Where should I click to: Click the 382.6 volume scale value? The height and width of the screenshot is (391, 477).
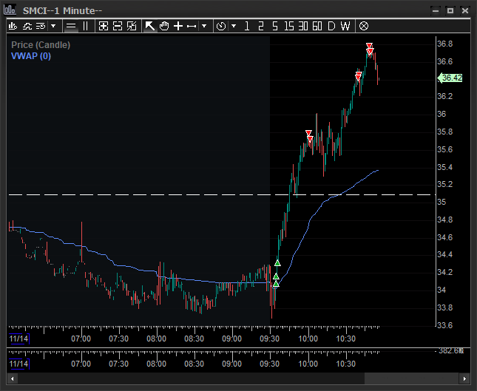tap(451, 351)
